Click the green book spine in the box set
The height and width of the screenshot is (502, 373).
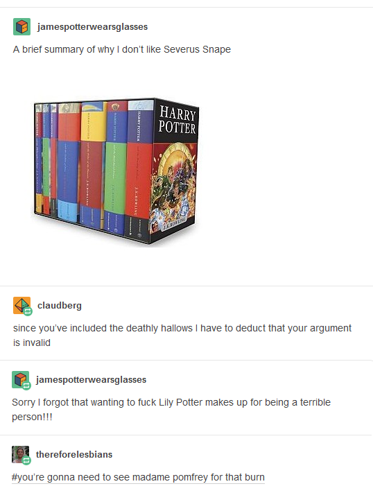click(115, 182)
